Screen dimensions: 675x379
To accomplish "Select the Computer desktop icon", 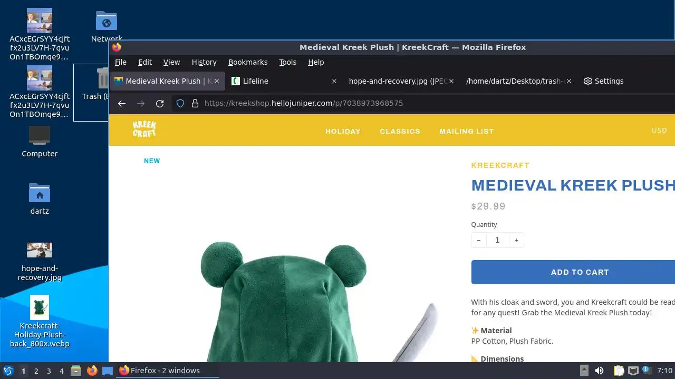I will click(40, 141).
